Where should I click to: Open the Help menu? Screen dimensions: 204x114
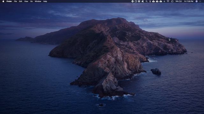(x=45, y=1)
